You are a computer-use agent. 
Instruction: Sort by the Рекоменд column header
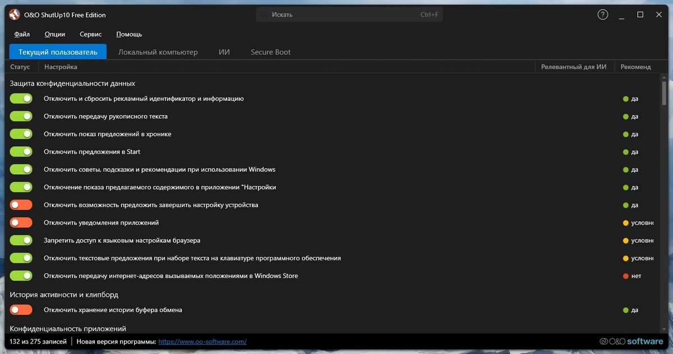pyautogui.click(x=636, y=67)
